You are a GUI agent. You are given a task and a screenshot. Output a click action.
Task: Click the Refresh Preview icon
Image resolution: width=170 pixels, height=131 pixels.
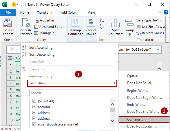26,23
